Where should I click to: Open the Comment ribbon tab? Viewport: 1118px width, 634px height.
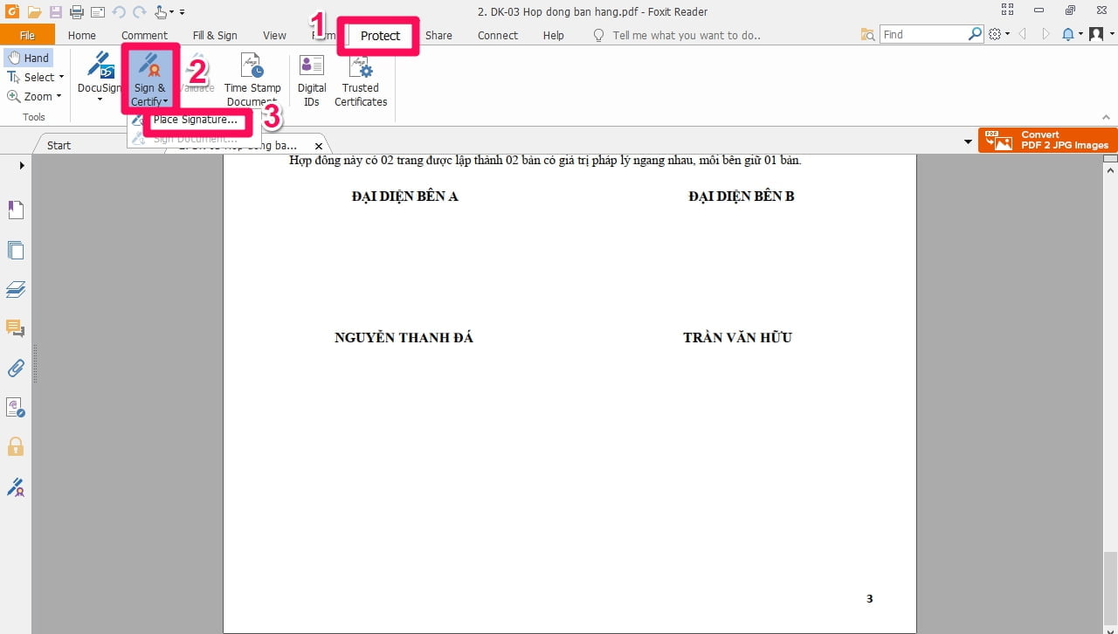click(x=144, y=35)
